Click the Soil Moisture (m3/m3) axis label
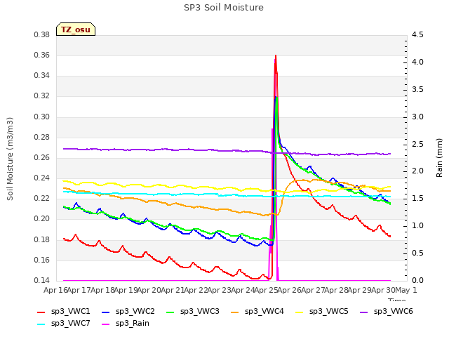The height and width of the screenshot is (337, 449). (10, 159)
